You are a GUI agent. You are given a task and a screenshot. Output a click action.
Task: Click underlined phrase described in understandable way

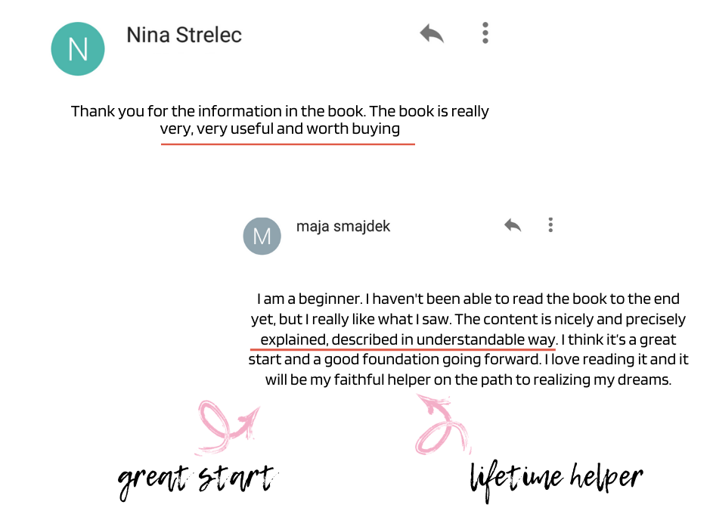tap(443, 339)
